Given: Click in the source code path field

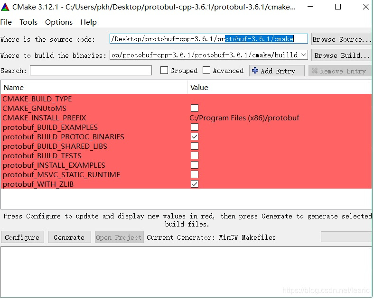Looking at the screenshot, I should [x=209, y=39].
